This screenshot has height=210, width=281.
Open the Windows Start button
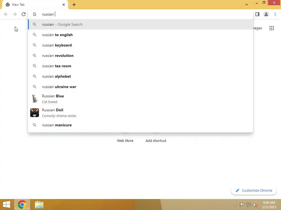click(x=7, y=205)
